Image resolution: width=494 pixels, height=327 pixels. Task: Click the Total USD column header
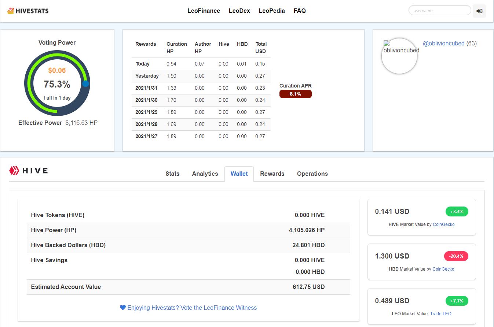[x=261, y=48]
